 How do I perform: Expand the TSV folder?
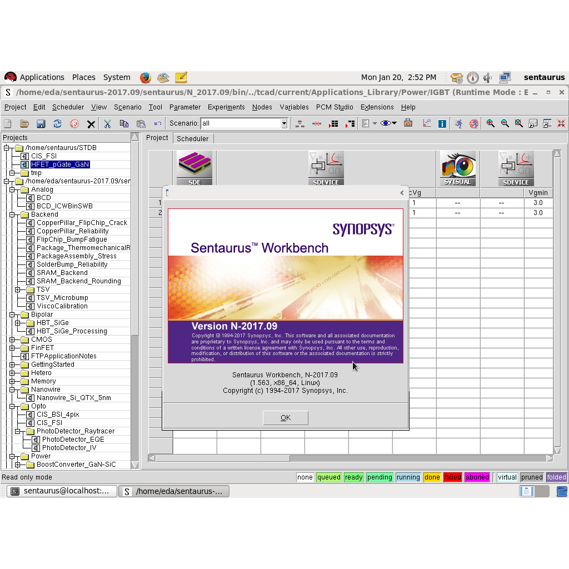(x=17, y=290)
